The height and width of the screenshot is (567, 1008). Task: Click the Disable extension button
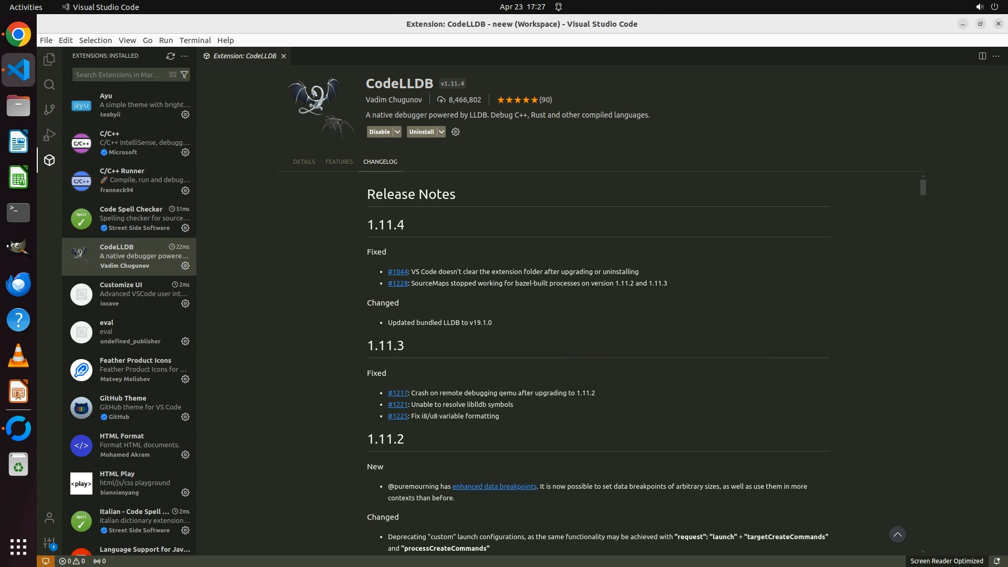click(x=379, y=132)
